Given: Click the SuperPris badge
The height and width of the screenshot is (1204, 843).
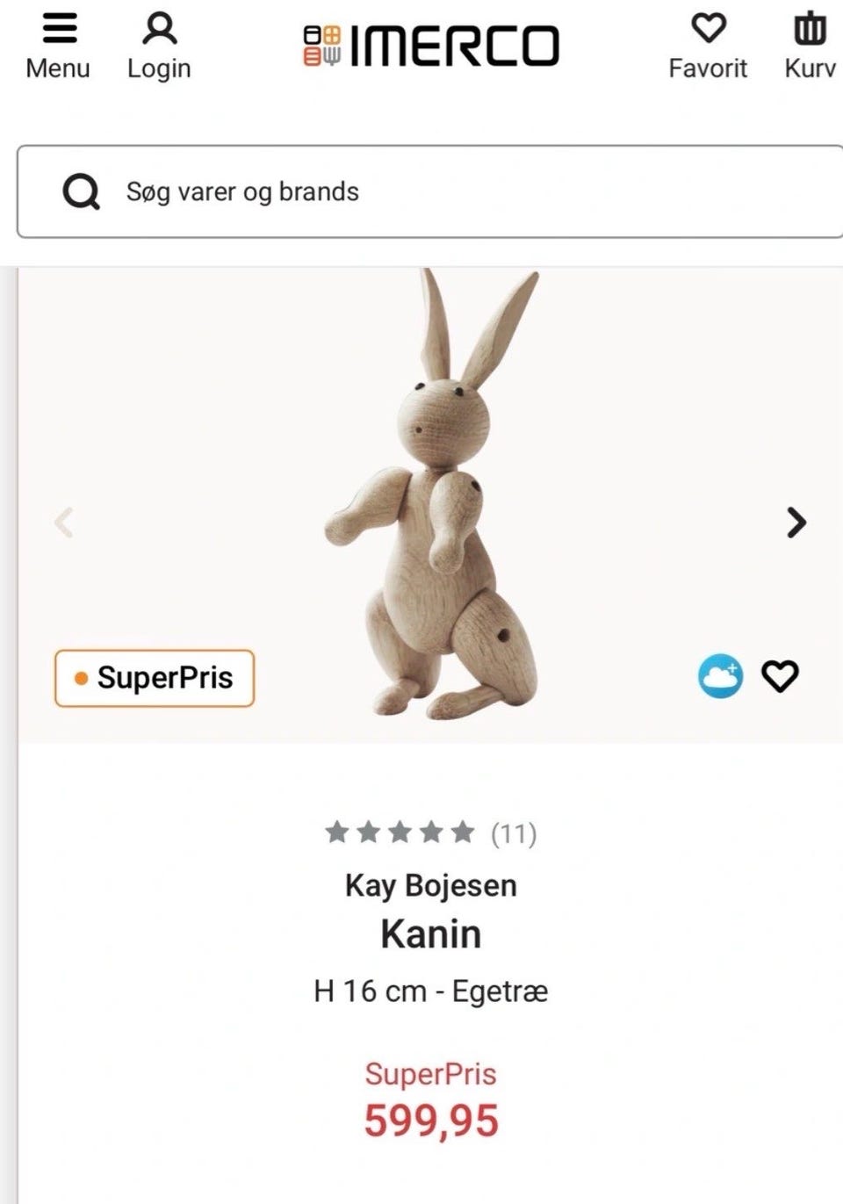Looking at the screenshot, I should 155,678.
